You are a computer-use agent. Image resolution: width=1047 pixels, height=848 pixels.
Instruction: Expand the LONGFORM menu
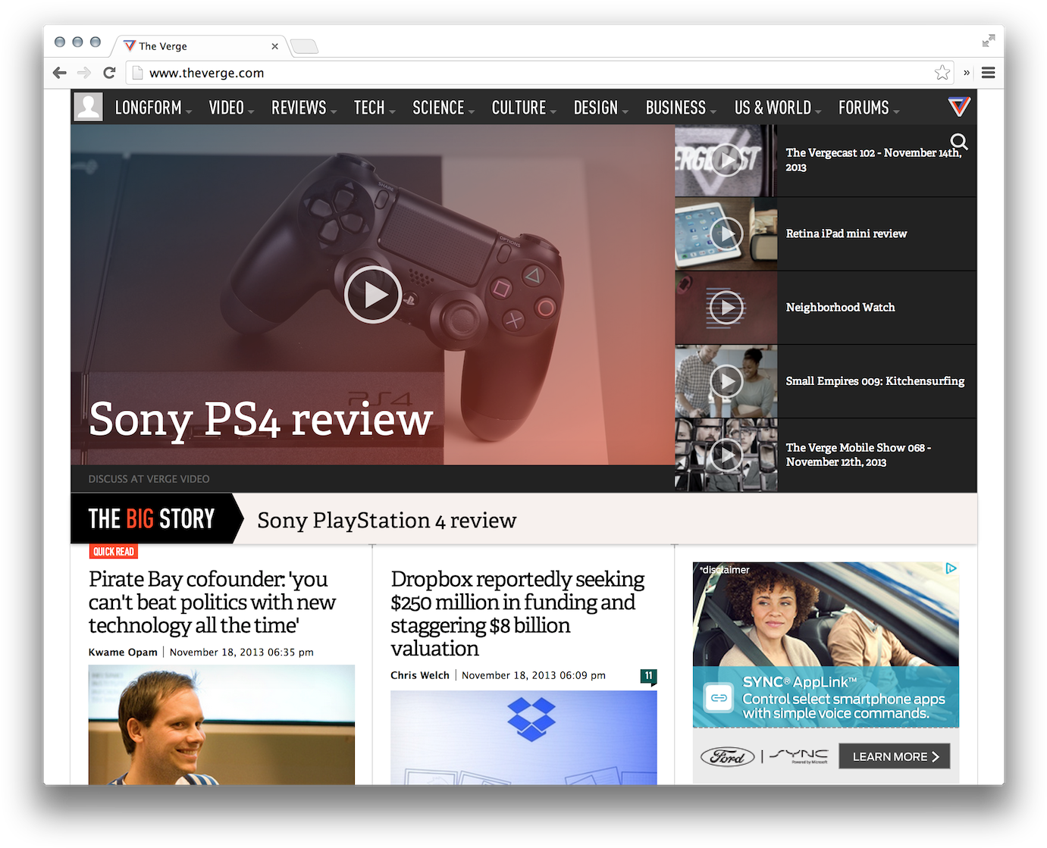153,108
